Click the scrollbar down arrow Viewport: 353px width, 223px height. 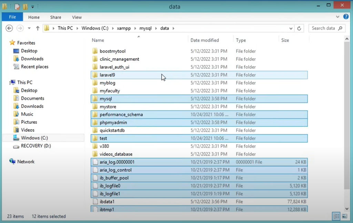[347, 209]
